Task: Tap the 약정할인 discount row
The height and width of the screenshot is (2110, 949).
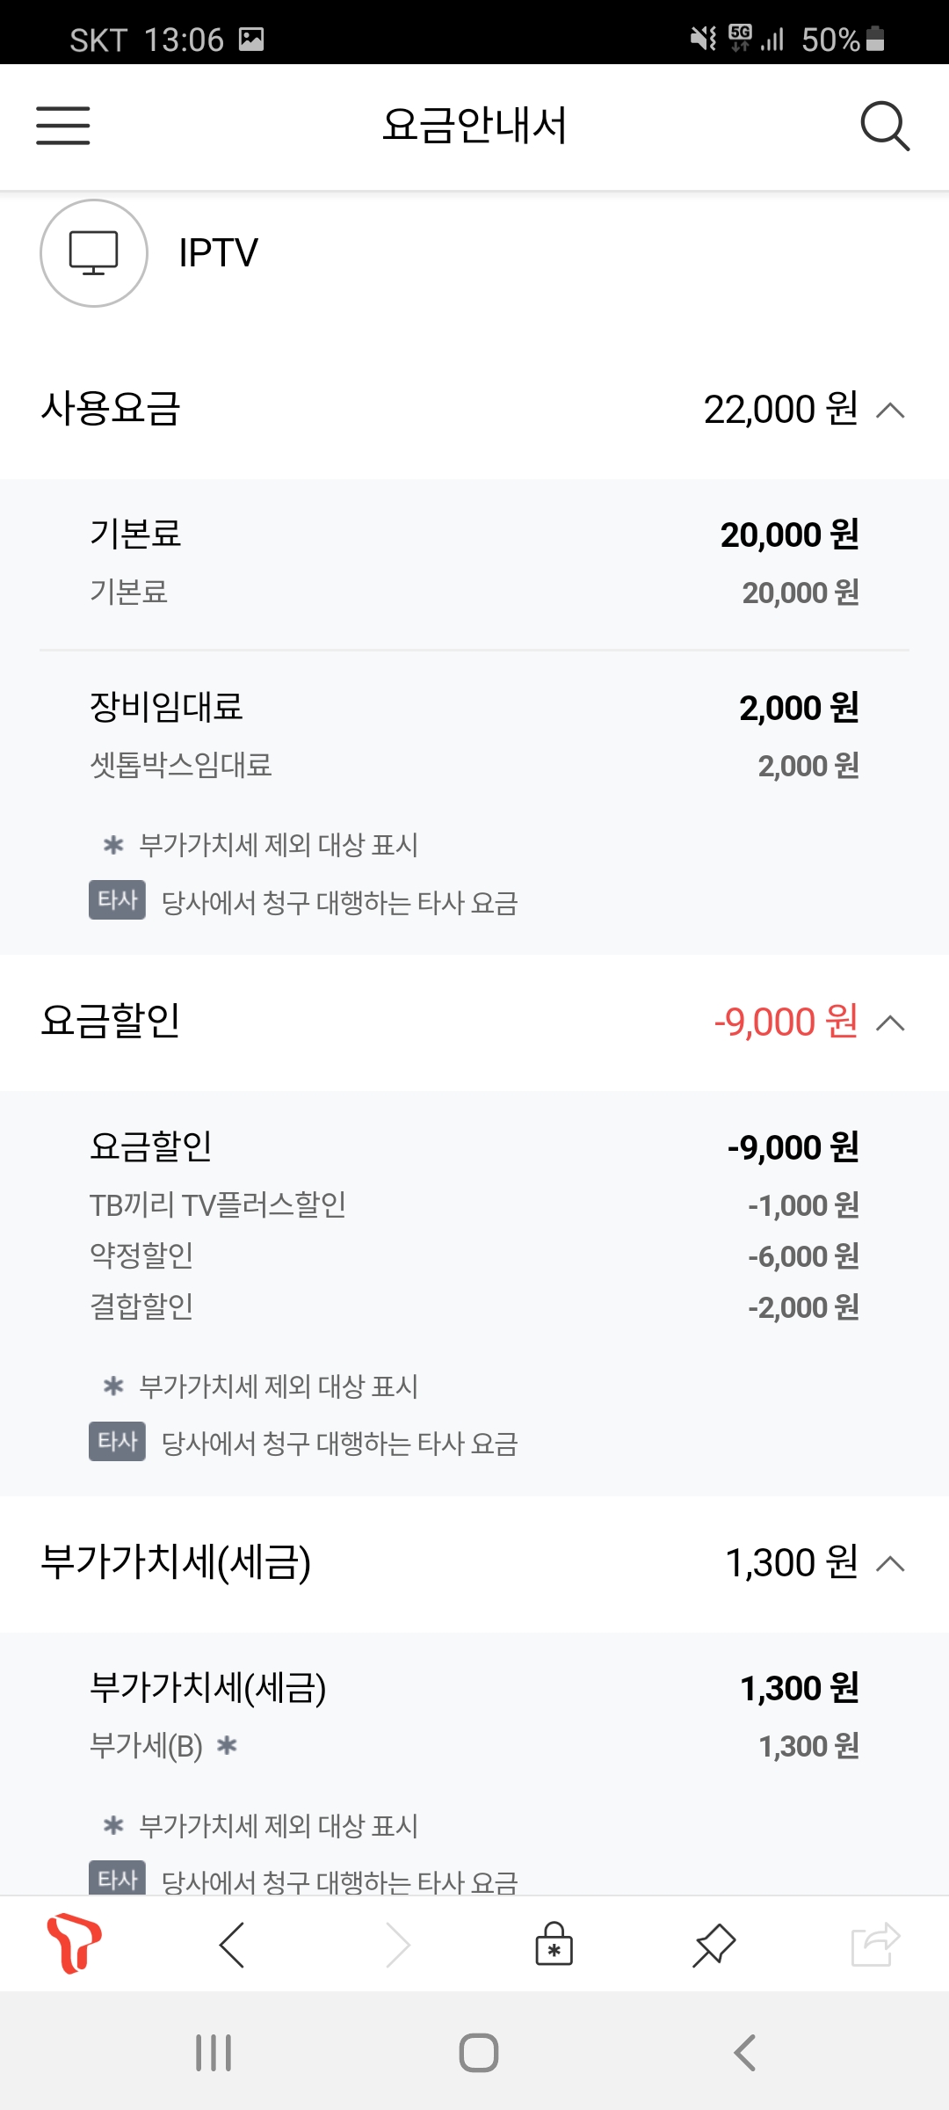Action: click(x=142, y=1255)
